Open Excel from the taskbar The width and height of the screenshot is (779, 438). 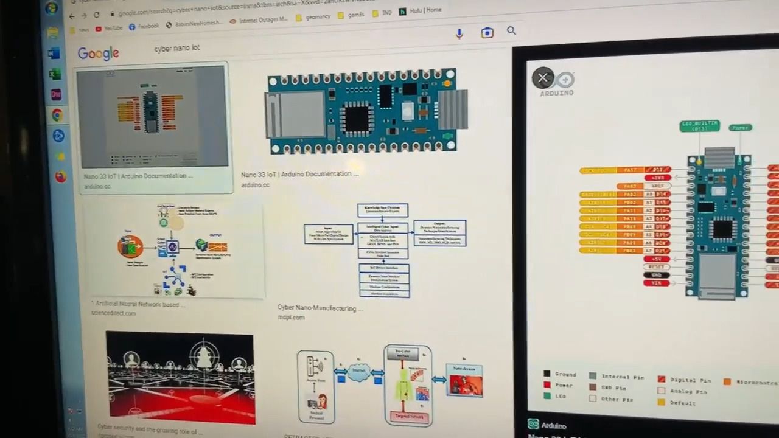click(x=55, y=74)
